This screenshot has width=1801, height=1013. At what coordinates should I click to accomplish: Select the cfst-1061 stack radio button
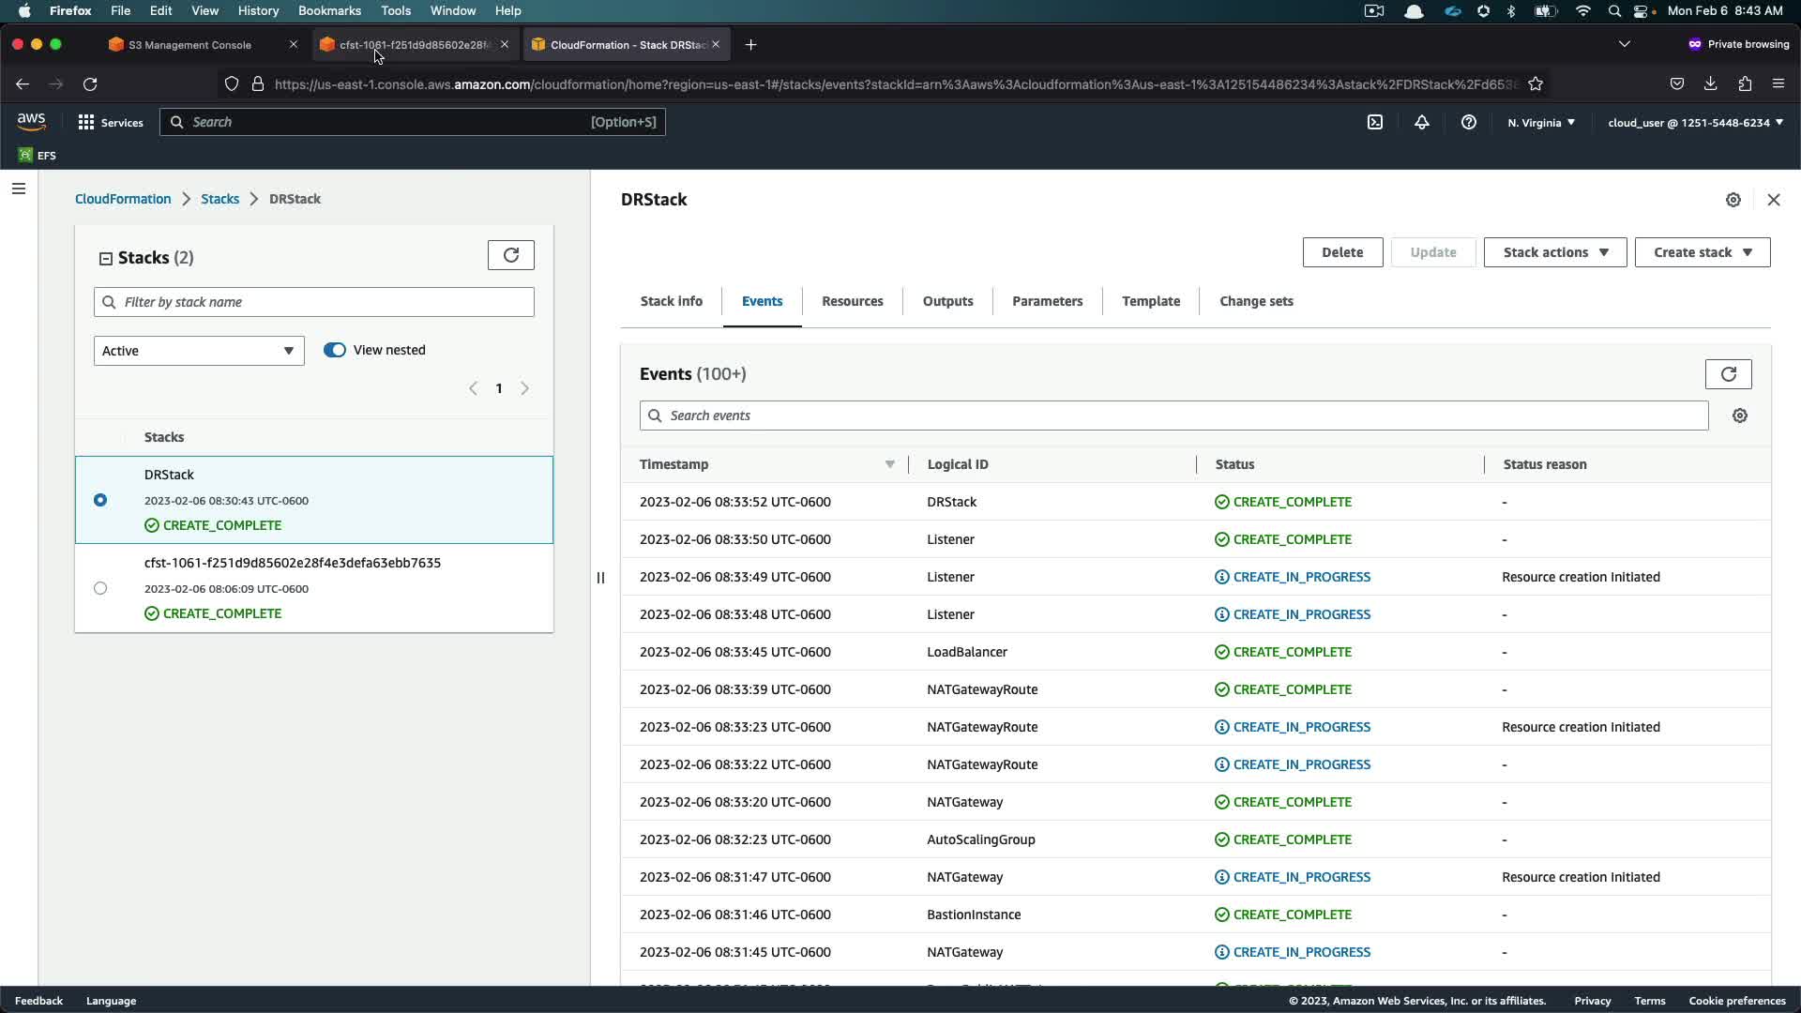click(100, 588)
